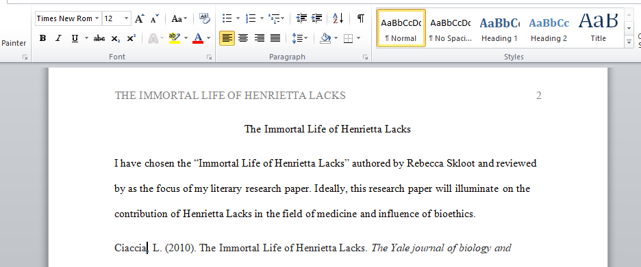
Task: Toggle bold formatting
Action: coord(42,38)
